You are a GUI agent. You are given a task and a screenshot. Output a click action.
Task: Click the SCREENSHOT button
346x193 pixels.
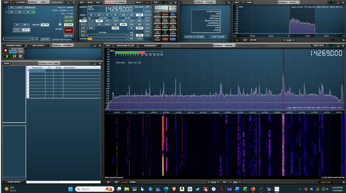[150, 45]
